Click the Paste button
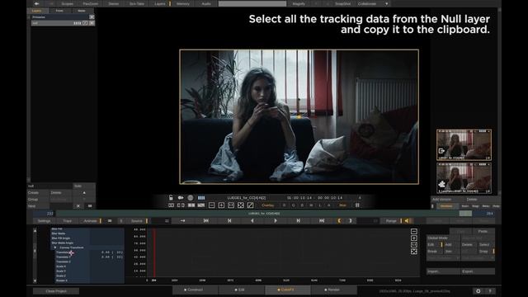The image size is (528, 297). (x=483, y=231)
